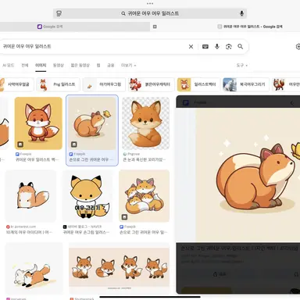Switch to the 웹 tab
This screenshot has width=300, height=300.
[x=98, y=65]
